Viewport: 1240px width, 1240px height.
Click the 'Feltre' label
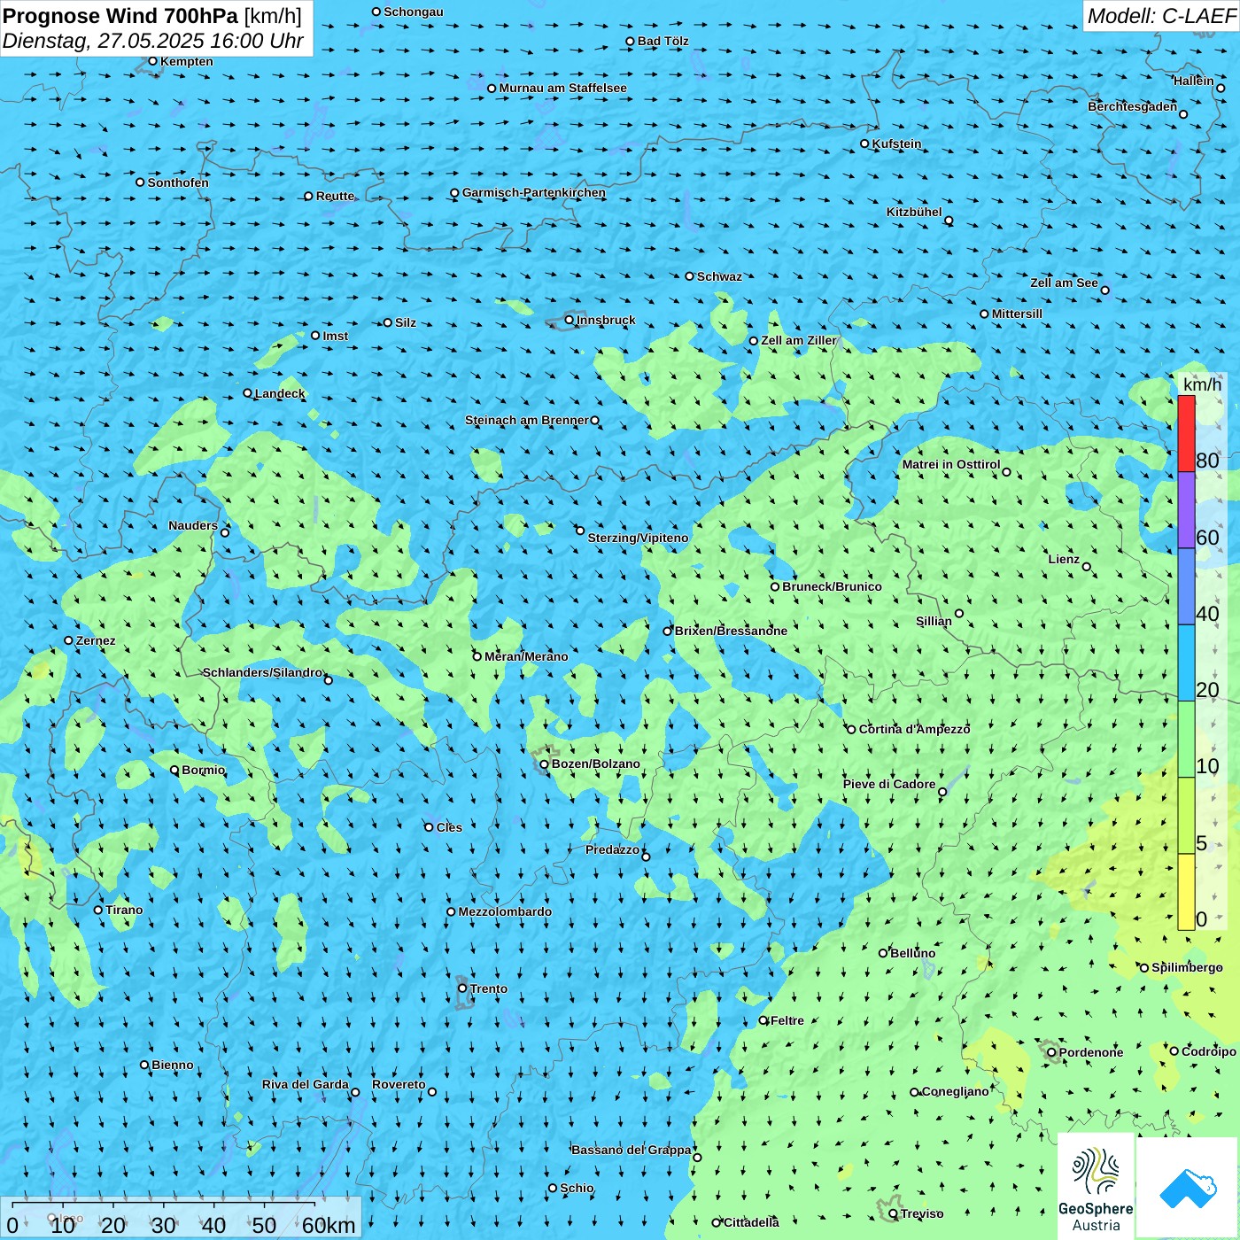[787, 1020]
